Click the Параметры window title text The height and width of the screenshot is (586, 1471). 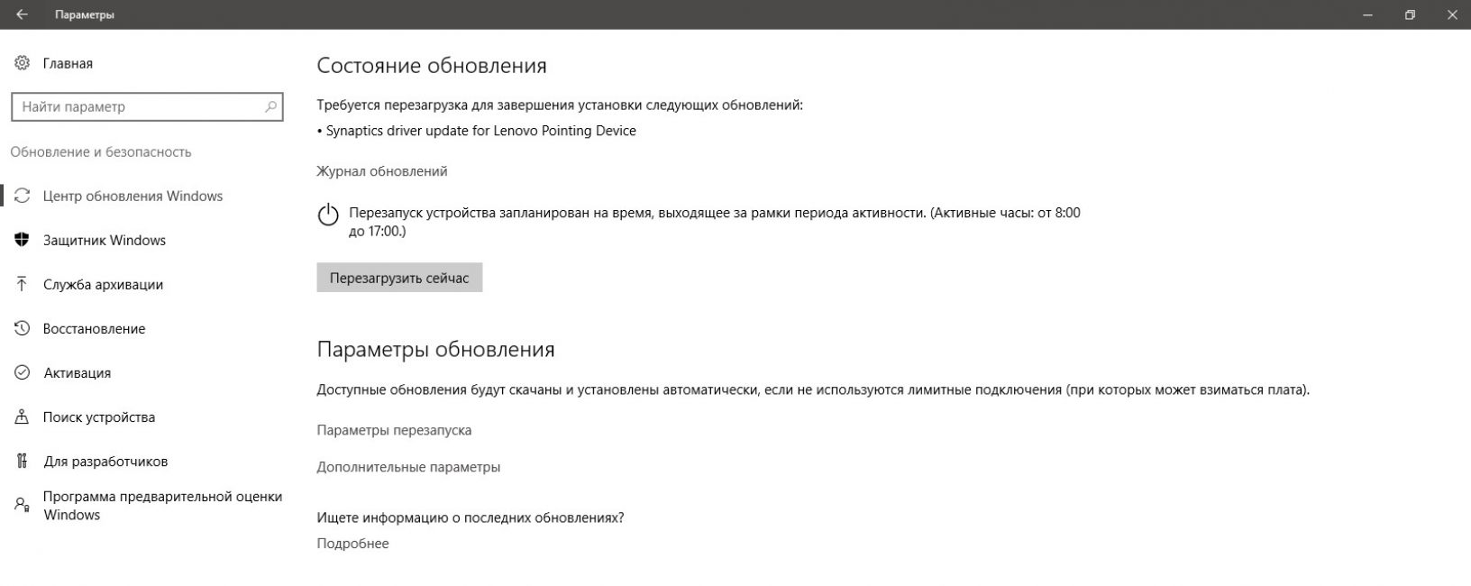(84, 14)
